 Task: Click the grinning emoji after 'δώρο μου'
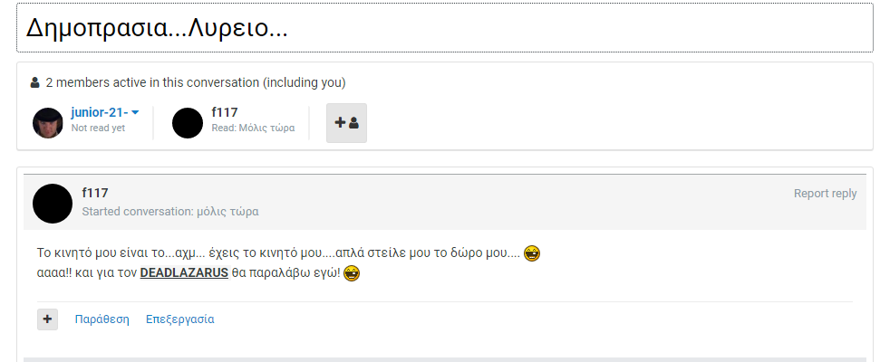tap(531, 253)
